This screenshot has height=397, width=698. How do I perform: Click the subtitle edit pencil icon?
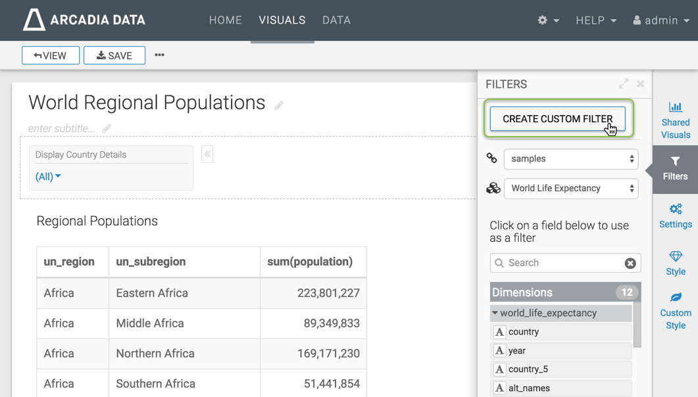[x=107, y=128]
